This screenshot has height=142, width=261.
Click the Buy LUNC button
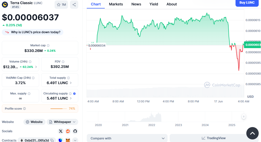click(x=247, y=3)
